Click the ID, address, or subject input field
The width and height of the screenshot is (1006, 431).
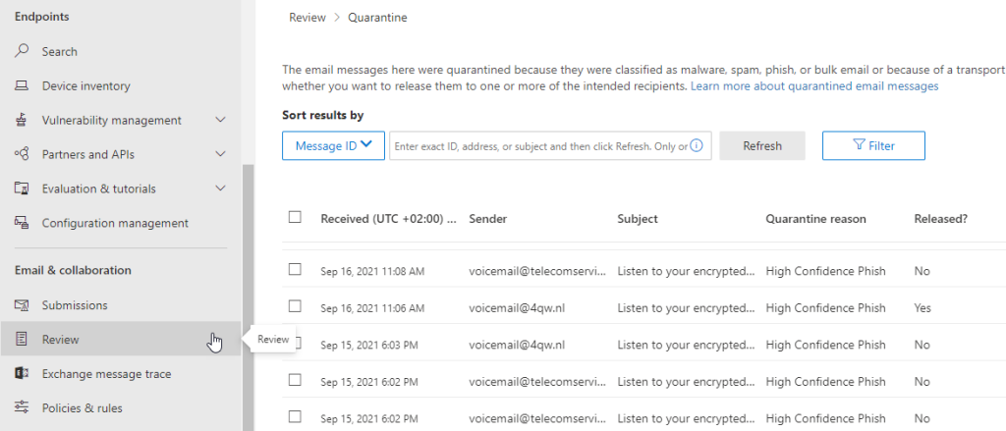(x=538, y=146)
